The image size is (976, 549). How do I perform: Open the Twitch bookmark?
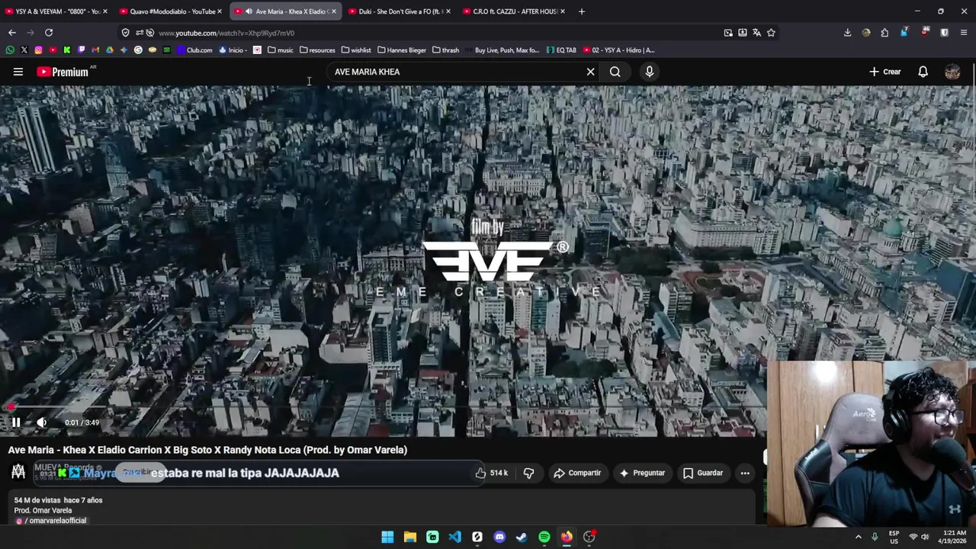pos(81,50)
